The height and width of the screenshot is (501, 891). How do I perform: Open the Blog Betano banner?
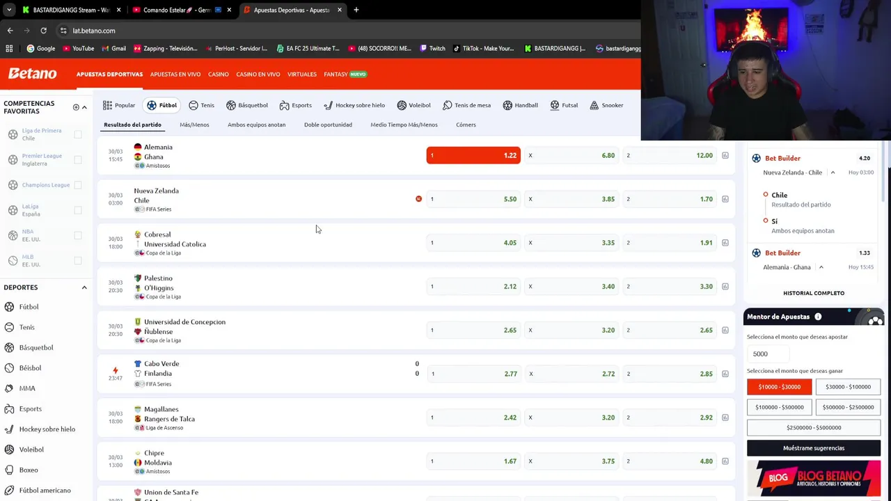[x=814, y=479]
